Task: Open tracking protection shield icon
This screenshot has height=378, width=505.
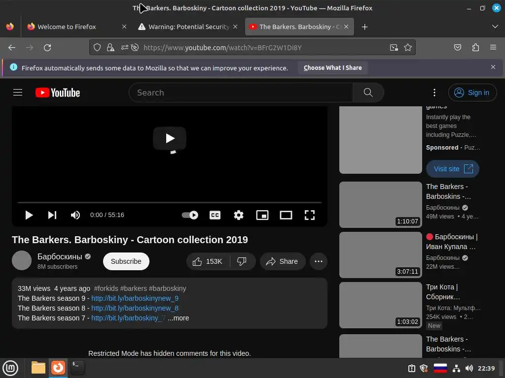Action: (x=97, y=48)
